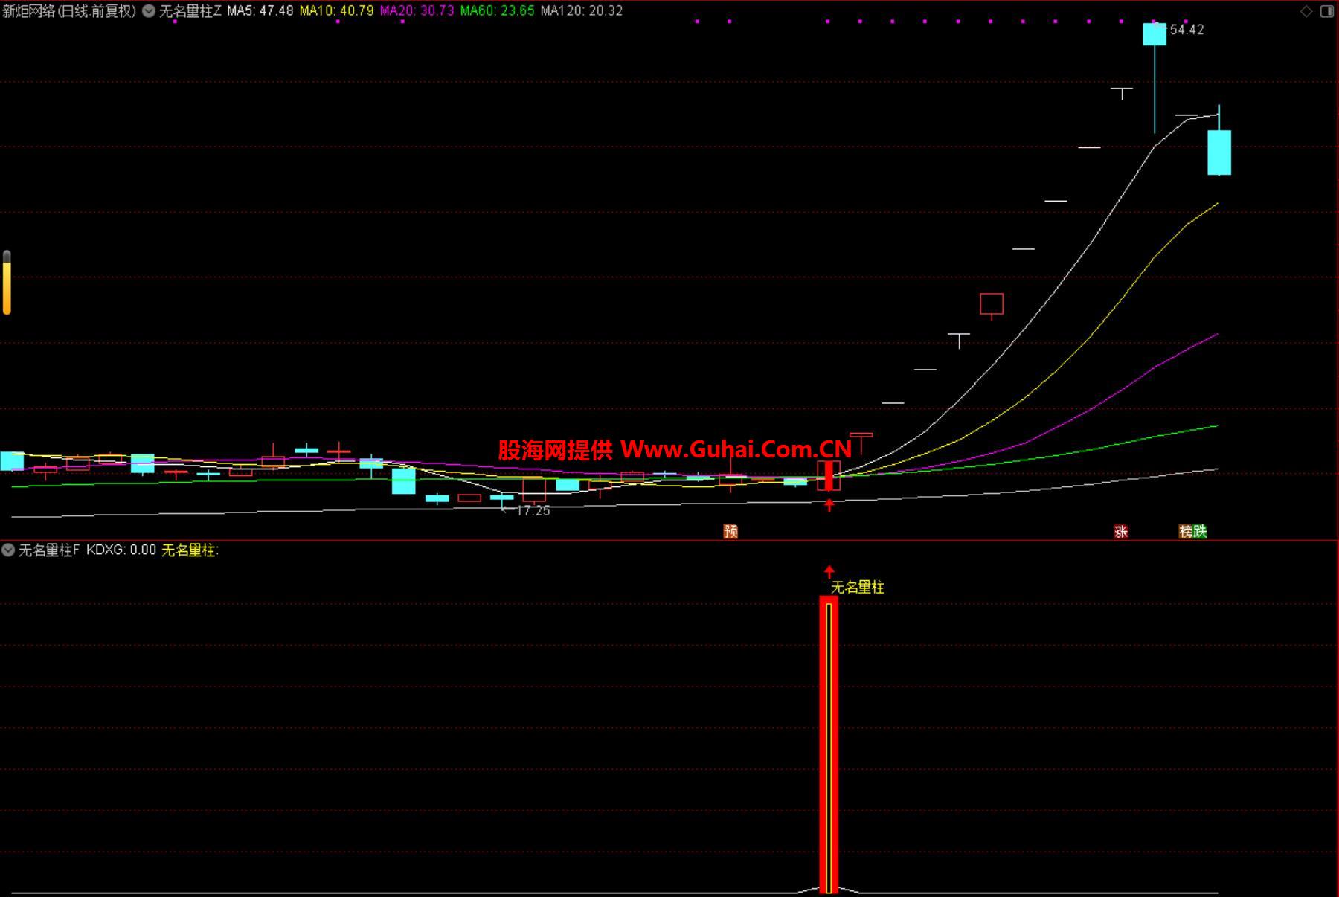Click the tall red volume bar

[829, 744]
